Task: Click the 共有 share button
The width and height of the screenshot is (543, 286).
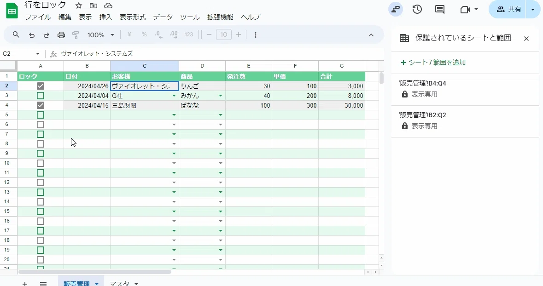Action: [508, 9]
